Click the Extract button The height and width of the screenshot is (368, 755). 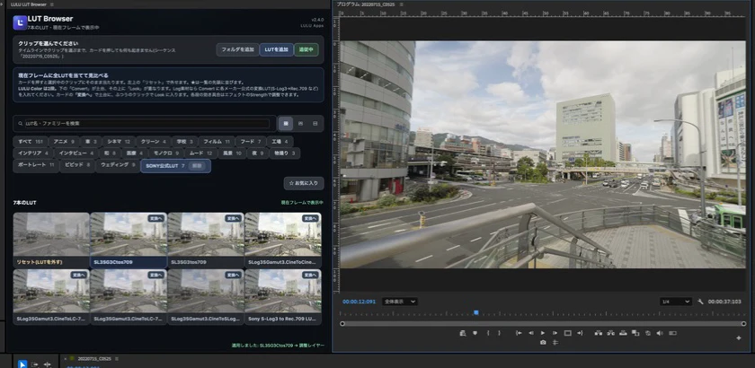(610, 333)
